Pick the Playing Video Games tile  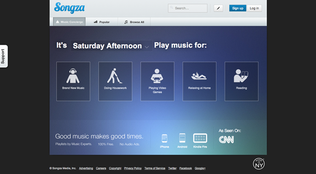tap(157, 81)
